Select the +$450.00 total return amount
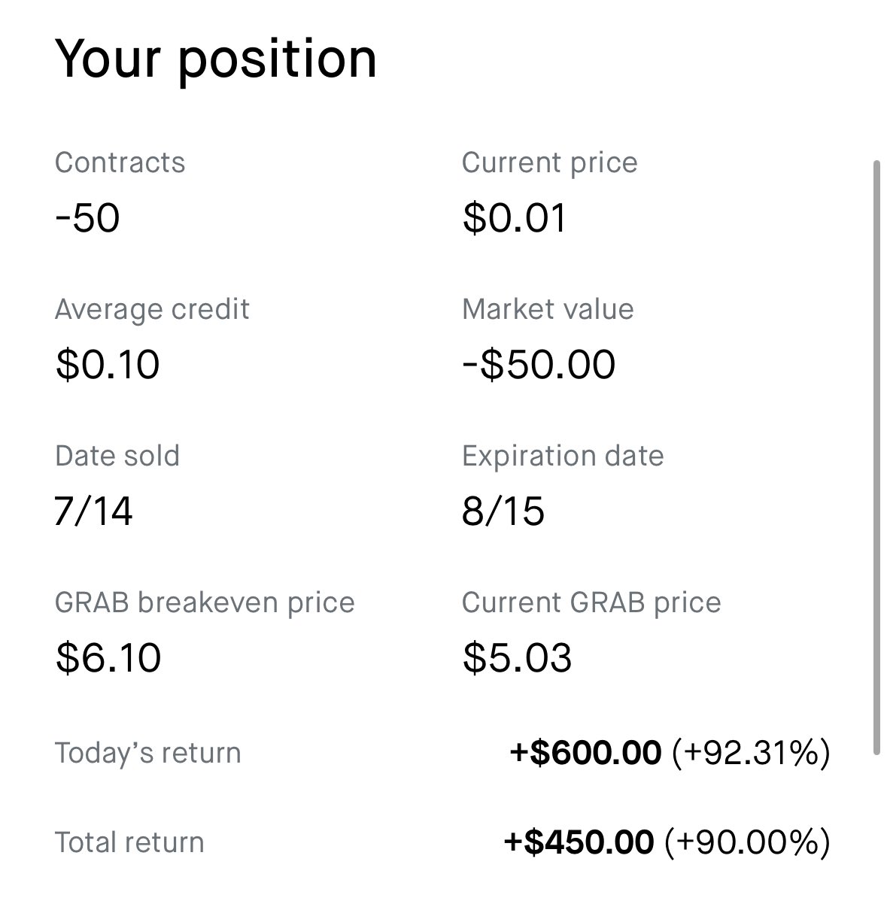The width and height of the screenshot is (887, 898). click(x=578, y=842)
